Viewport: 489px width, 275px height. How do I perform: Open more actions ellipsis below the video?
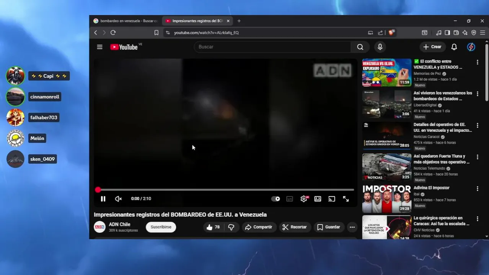[352, 227]
